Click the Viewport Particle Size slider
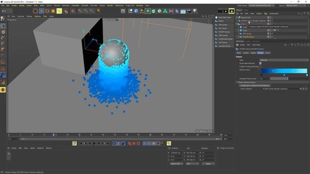 click(x=289, y=79)
